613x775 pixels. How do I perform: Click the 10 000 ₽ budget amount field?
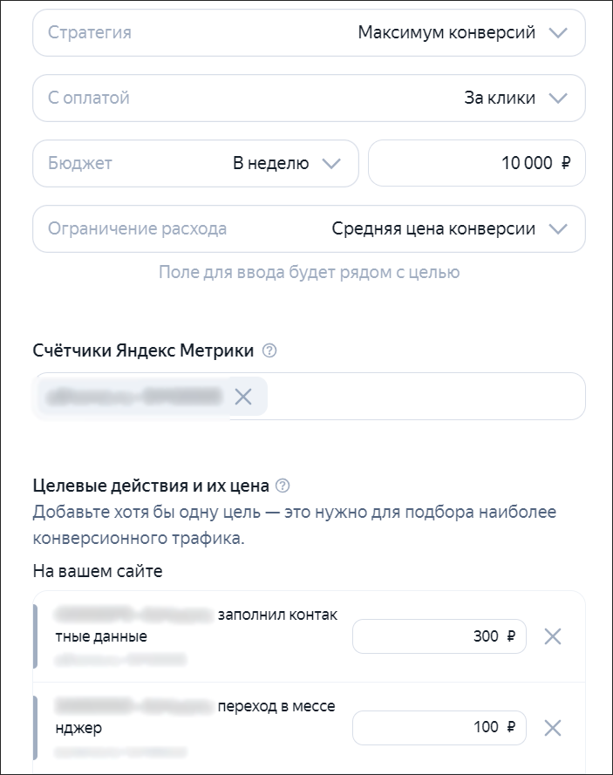point(476,162)
